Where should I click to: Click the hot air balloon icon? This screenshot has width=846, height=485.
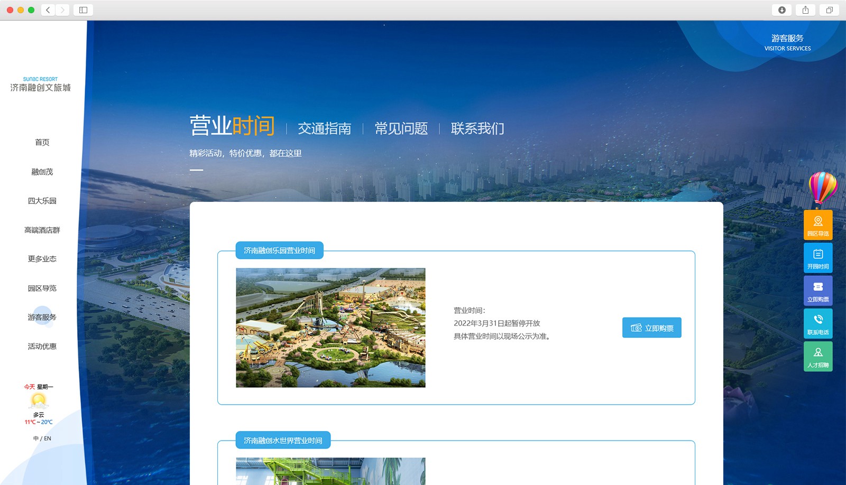822,189
